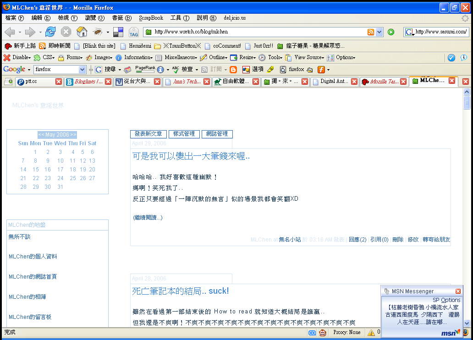Click the SP Options link in MSN popup
Viewport: 473px width, 340px height.
pyautogui.click(x=446, y=300)
